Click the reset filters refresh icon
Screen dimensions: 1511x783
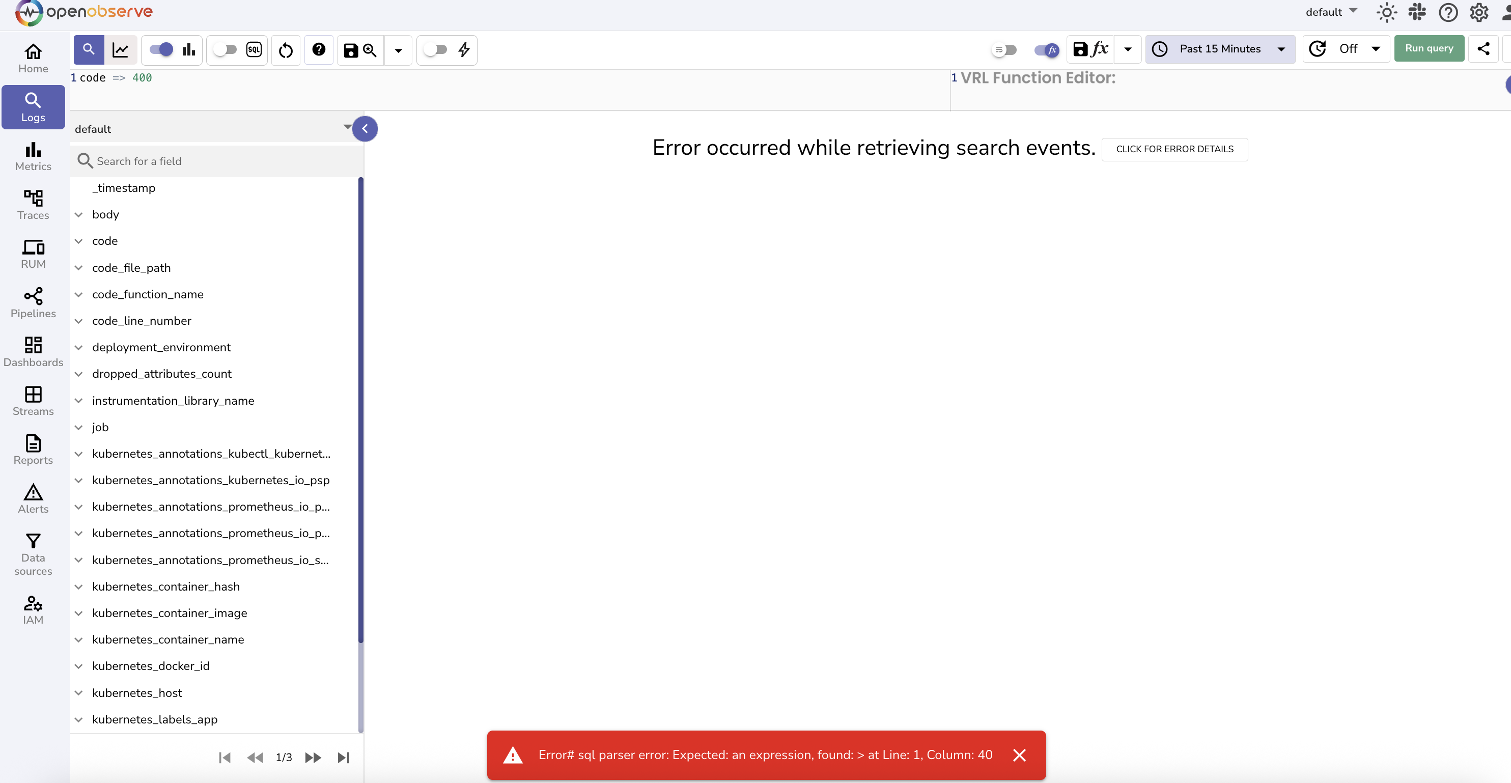pos(286,50)
